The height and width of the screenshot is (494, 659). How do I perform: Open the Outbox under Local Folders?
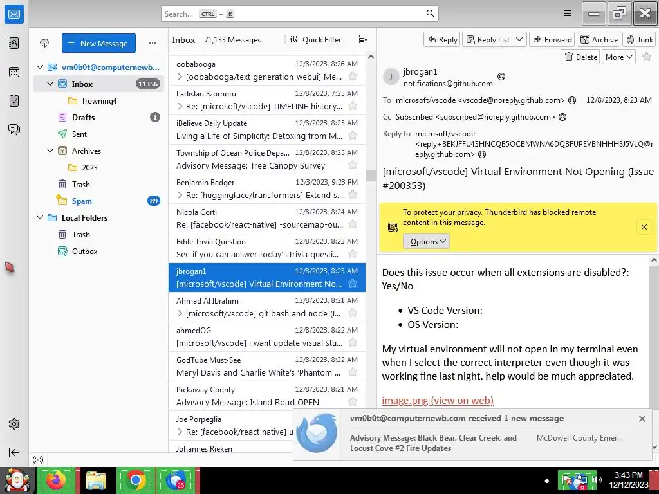(x=98, y=252)
